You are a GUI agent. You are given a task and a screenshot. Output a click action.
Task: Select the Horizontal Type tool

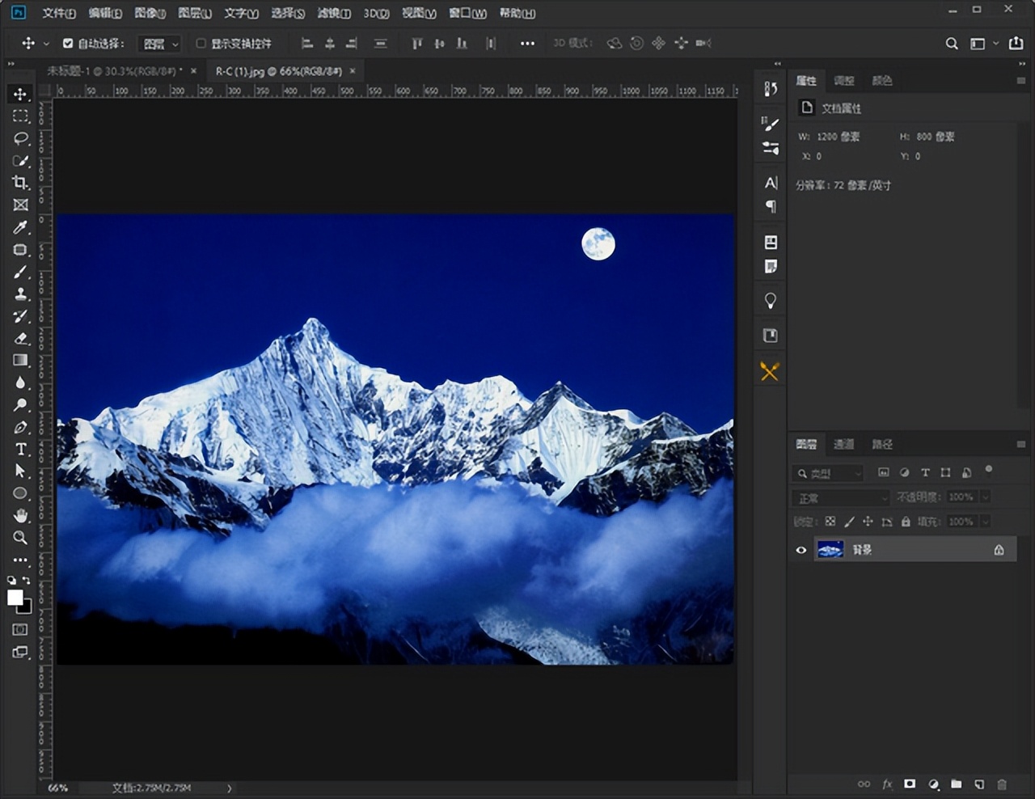pos(20,449)
